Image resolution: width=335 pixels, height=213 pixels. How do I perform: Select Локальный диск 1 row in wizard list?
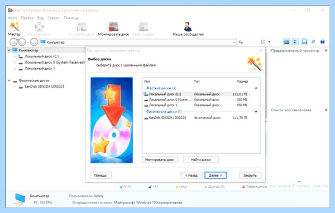coord(196,105)
